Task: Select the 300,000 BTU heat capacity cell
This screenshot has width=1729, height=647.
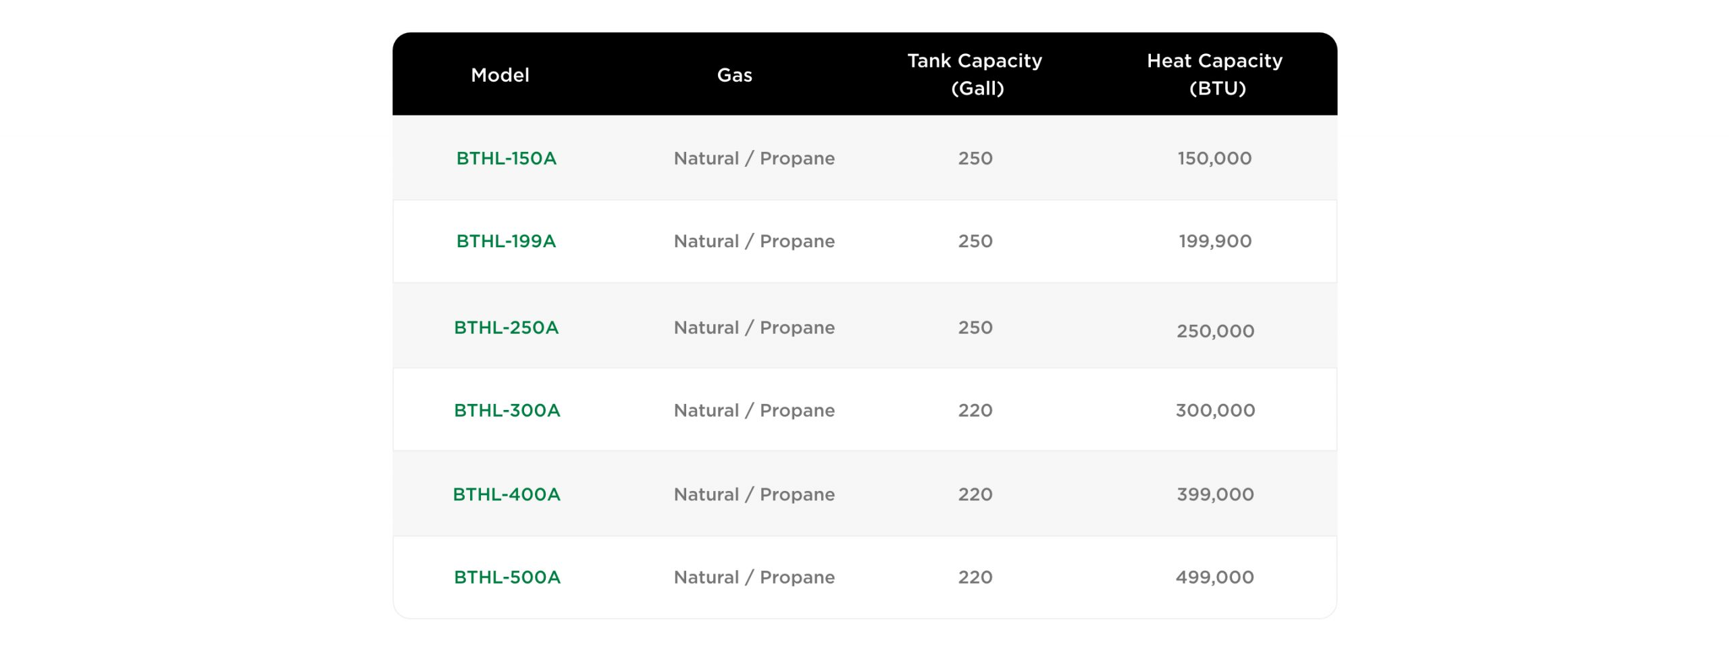Action: point(1215,411)
